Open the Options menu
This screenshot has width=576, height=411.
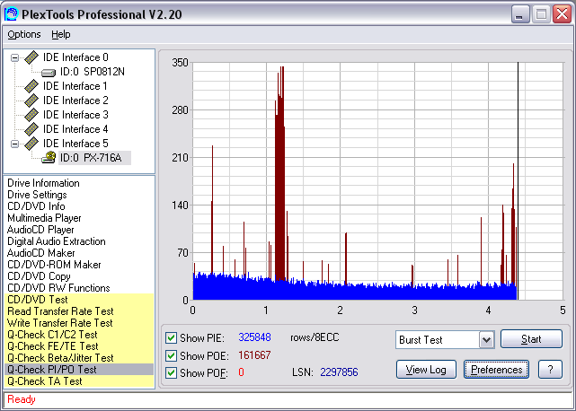(24, 34)
